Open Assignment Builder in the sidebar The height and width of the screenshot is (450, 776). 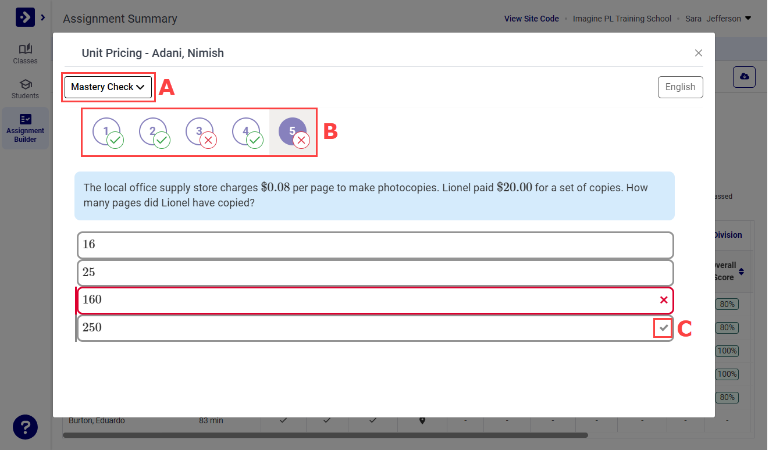pos(25,128)
